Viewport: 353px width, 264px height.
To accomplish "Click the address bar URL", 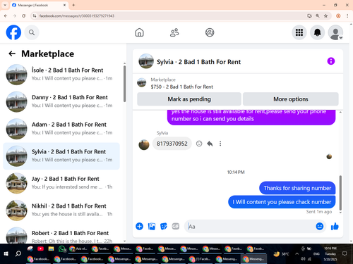I will click(x=77, y=16).
